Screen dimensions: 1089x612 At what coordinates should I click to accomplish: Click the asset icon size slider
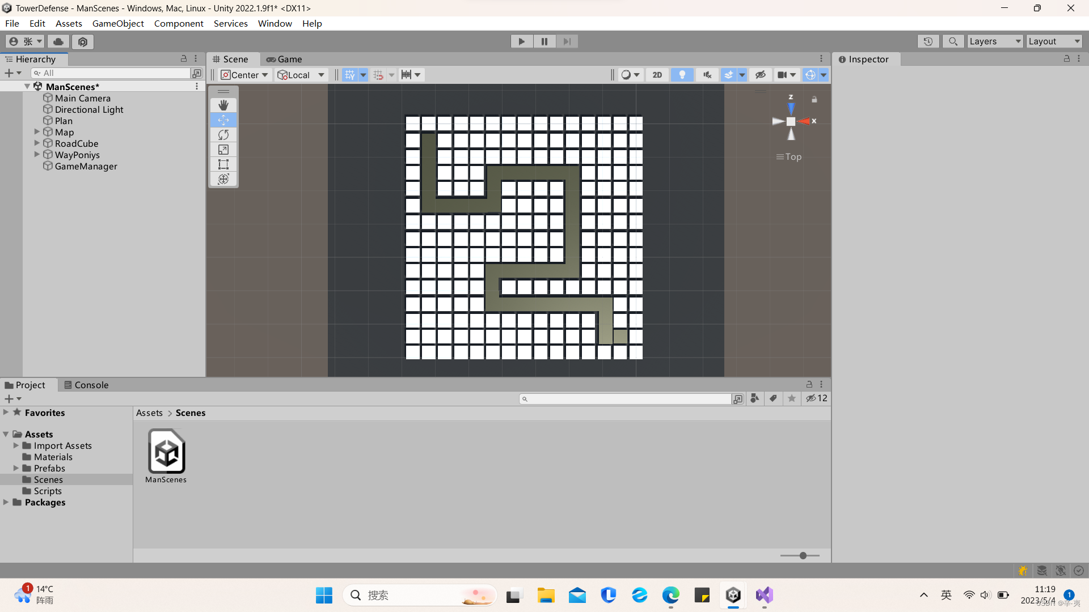tap(803, 555)
